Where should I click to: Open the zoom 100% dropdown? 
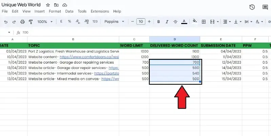45,22
